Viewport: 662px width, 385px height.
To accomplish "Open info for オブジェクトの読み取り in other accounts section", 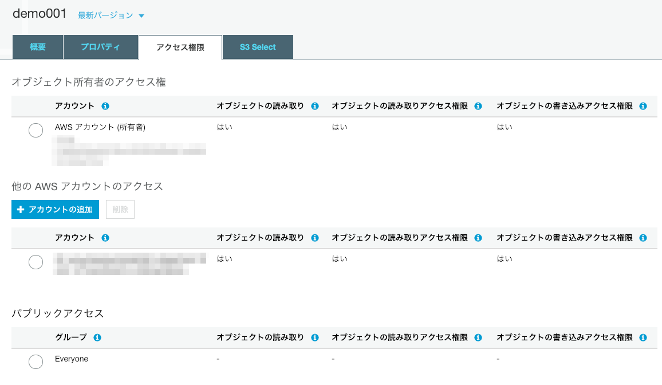I will (x=314, y=238).
